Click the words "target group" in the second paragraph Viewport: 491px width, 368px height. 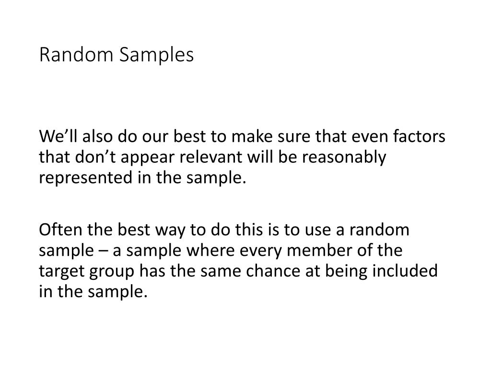point(87,271)
